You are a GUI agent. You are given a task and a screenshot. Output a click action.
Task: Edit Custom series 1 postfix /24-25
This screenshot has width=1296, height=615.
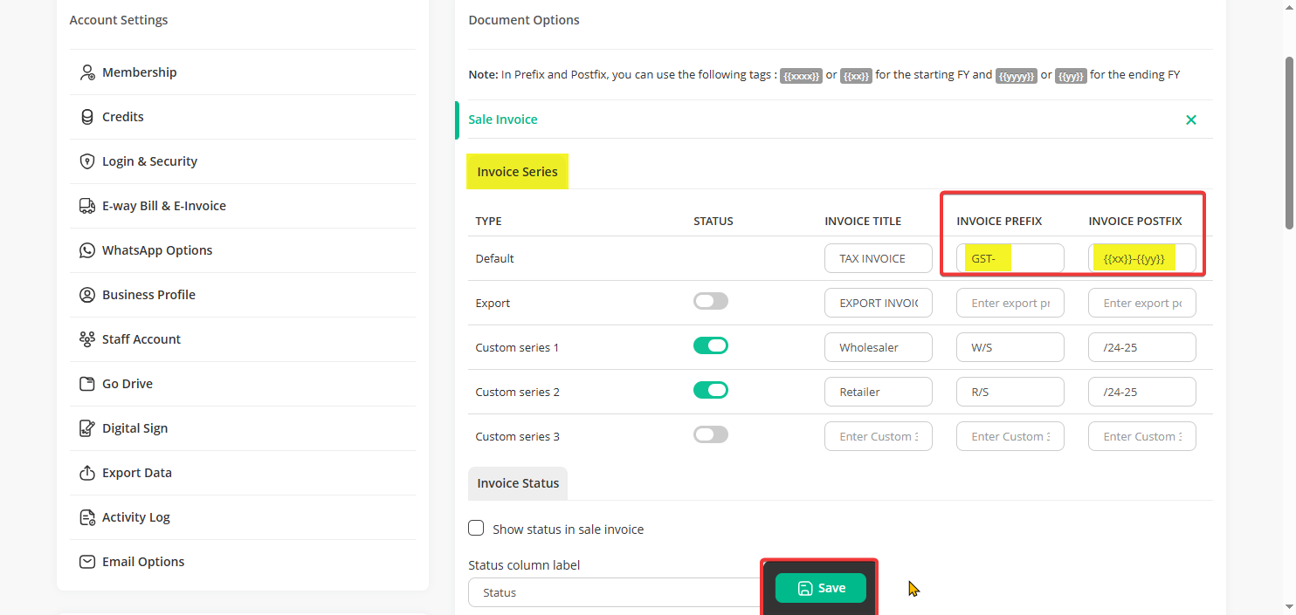1142,347
